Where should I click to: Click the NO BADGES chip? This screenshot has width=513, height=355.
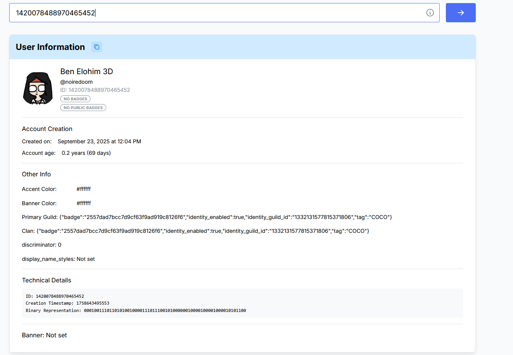click(x=75, y=99)
